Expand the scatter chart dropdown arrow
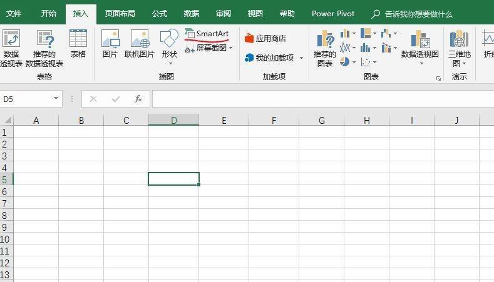The width and height of the screenshot is (494, 282). point(374,62)
